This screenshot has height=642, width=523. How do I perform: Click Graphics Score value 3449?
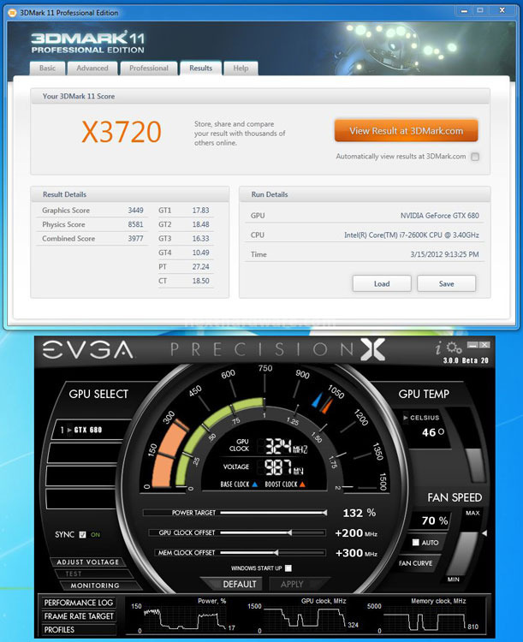click(x=135, y=210)
